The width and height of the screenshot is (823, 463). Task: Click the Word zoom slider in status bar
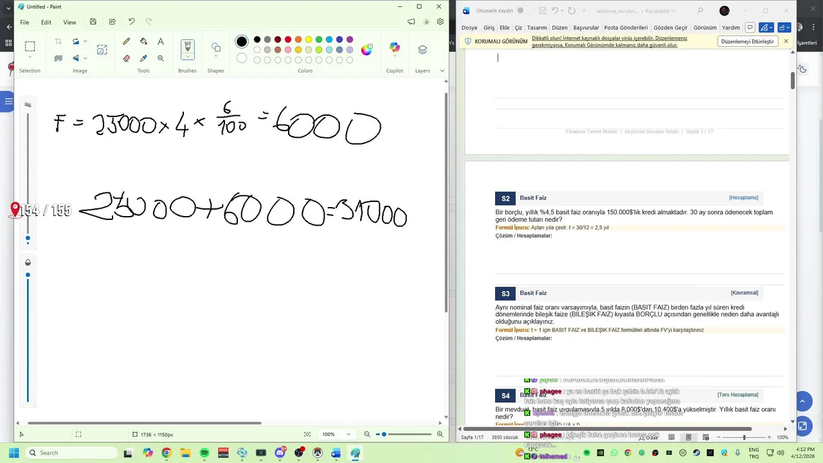click(744, 437)
